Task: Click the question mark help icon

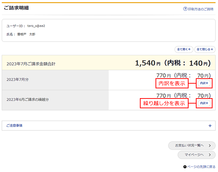Action: tap(185, 9)
